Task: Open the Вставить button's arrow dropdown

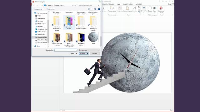Action: [x=87, y=54]
